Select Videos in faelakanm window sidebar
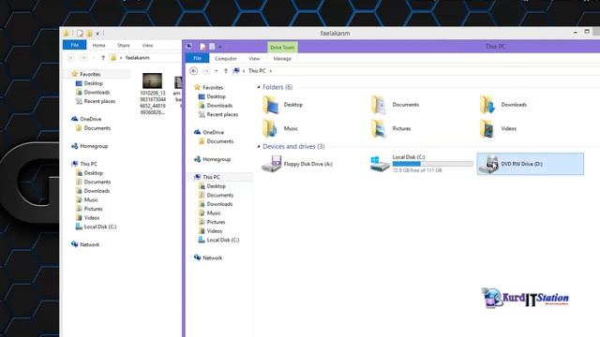600x337 pixels. [87, 218]
